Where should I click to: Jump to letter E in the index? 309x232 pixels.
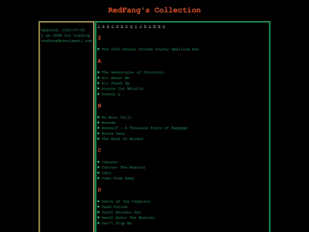point(122,26)
